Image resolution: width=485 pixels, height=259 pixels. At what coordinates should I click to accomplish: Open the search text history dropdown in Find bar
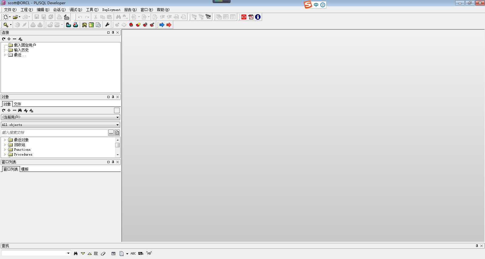[x=68, y=253]
